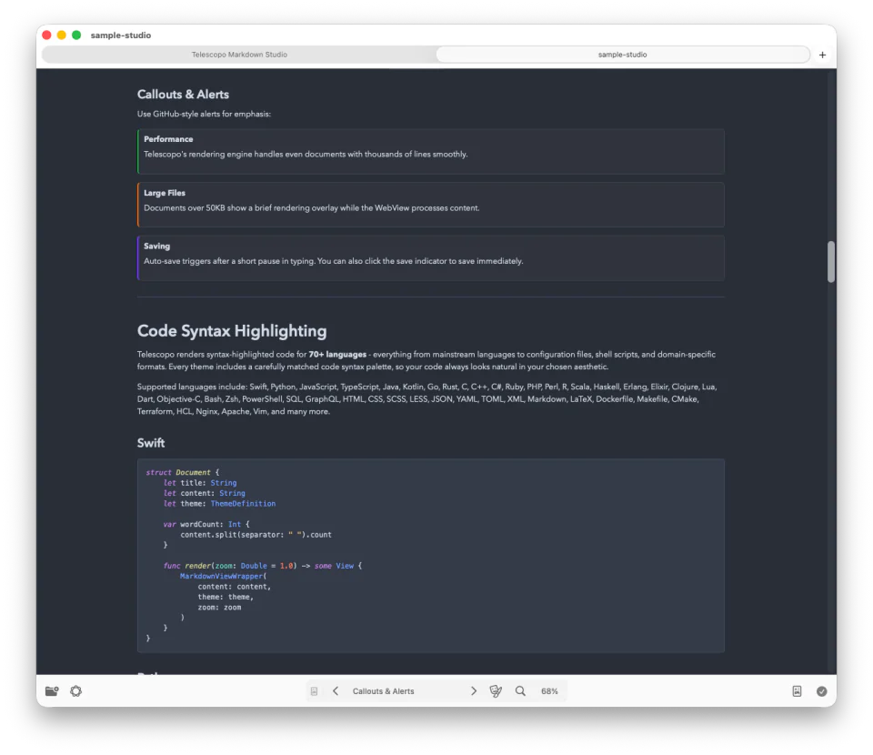The width and height of the screenshot is (873, 755).
Task: Go to next section with right chevron
Action: 473,691
